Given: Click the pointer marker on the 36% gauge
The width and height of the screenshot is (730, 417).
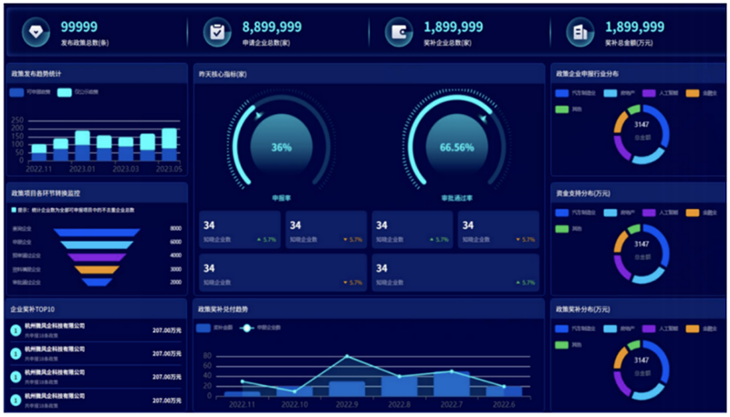Looking at the screenshot, I should (x=258, y=114).
